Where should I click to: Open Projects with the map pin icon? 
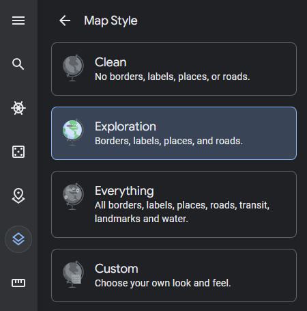(x=18, y=195)
